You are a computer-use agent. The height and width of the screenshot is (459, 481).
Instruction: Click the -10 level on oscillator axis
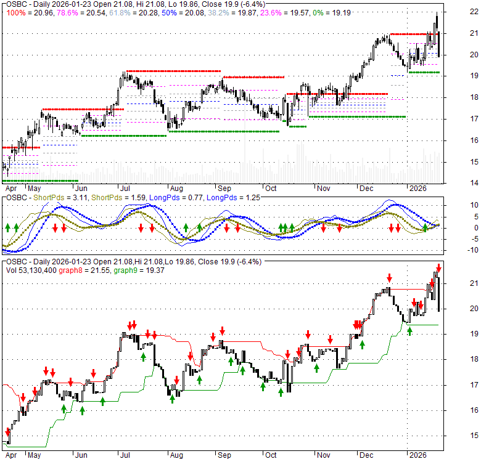tap(472, 250)
